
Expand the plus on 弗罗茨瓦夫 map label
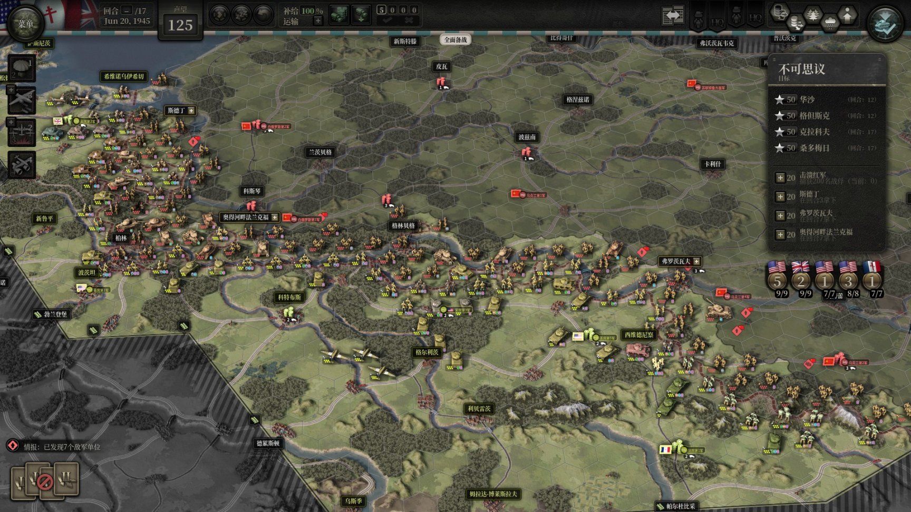[x=696, y=261]
